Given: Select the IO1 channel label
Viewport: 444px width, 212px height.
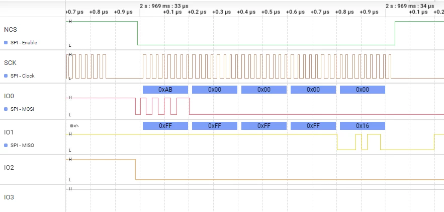Looking at the screenshot, I should coord(9,132).
